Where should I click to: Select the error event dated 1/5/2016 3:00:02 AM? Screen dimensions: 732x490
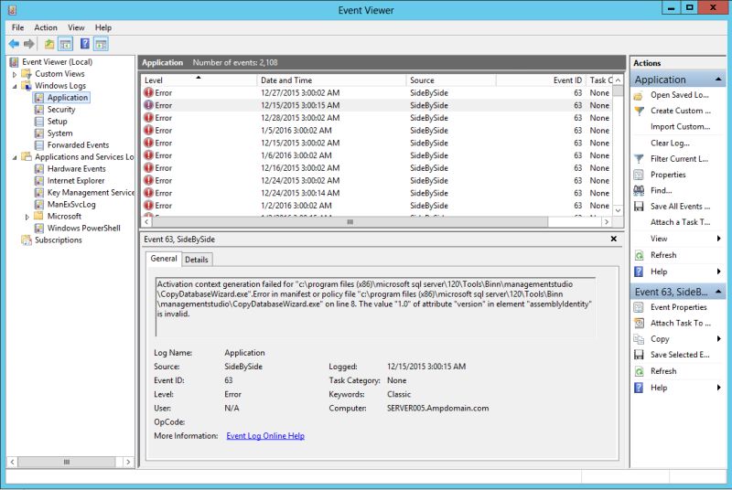[x=376, y=131]
